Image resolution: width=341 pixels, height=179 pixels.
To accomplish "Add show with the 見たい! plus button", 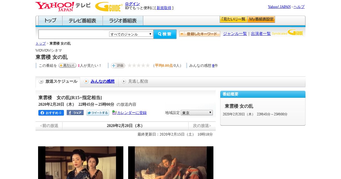I will pos(67,65).
